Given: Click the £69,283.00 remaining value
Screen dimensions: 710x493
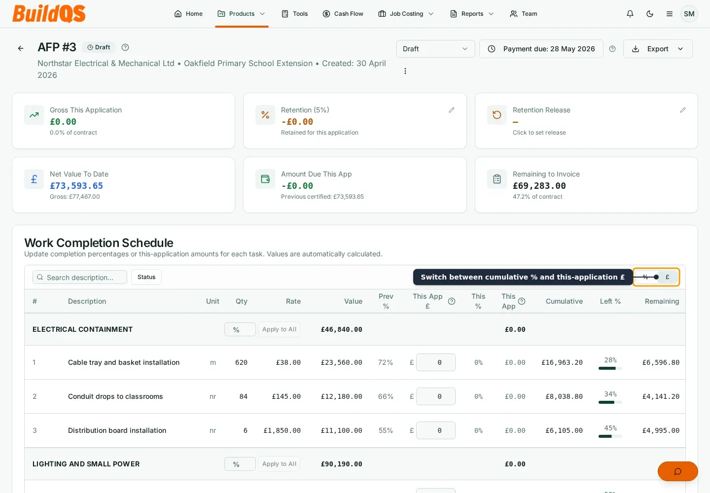Looking at the screenshot, I should (539, 186).
